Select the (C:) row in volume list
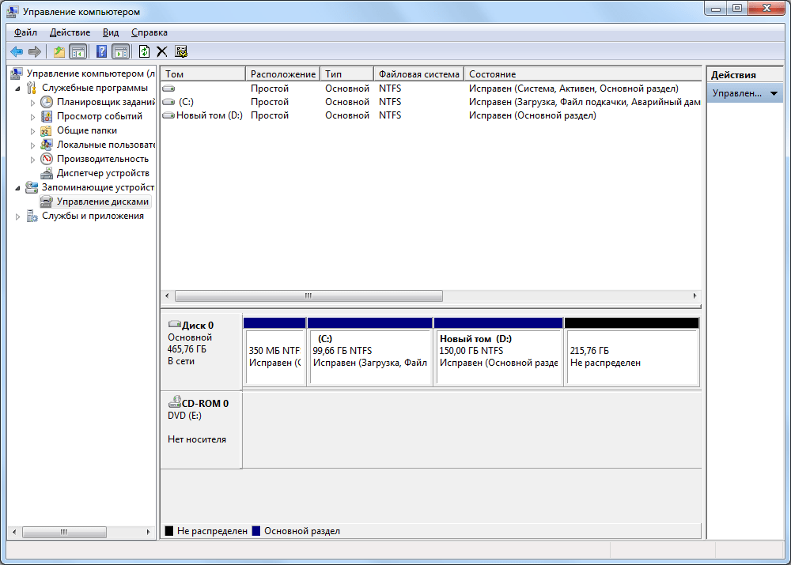Viewport: 791px width, 565px height. 431,102
